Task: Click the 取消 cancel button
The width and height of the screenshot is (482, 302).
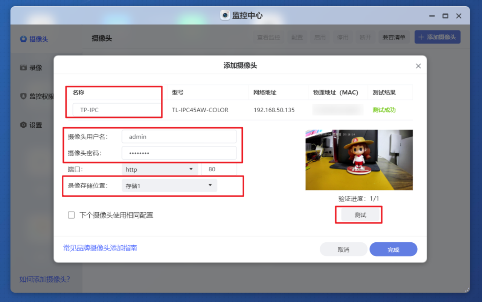Action: (343, 249)
